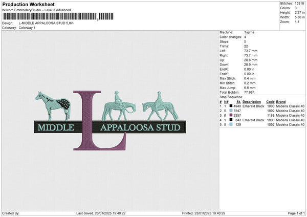Image resolution: width=307 pixels, height=217 pixels.
Task: Select the Trims value 22
Action: click(246, 46)
